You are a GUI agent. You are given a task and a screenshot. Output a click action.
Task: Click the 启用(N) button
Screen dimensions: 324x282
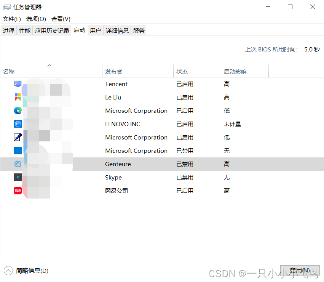pos(300,271)
